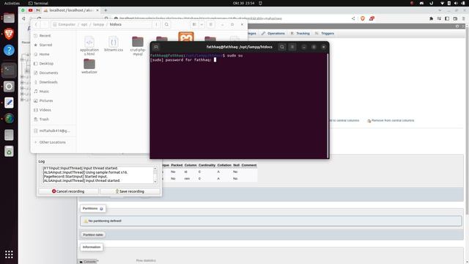
Task: Open the webalizer folder
Action: [x=89, y=66]
